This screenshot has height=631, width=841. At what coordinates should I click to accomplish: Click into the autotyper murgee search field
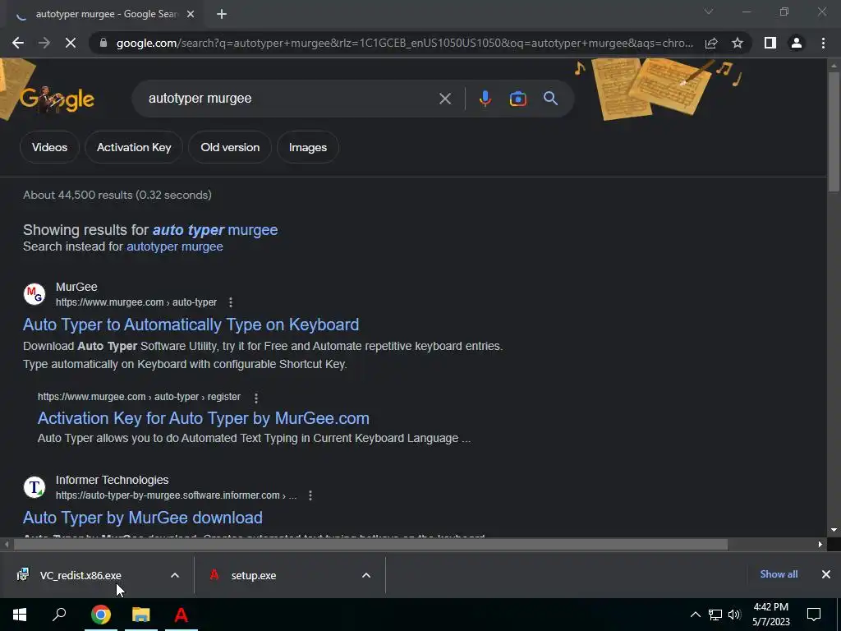coord(290,99)
